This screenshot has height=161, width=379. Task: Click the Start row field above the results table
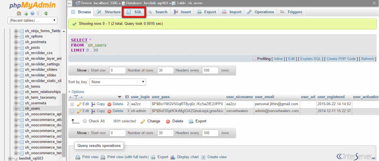coord(118,70)
